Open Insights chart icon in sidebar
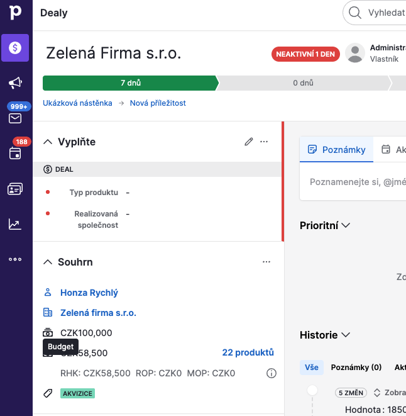The image size is (406, 416). click(x=15, y=224)
